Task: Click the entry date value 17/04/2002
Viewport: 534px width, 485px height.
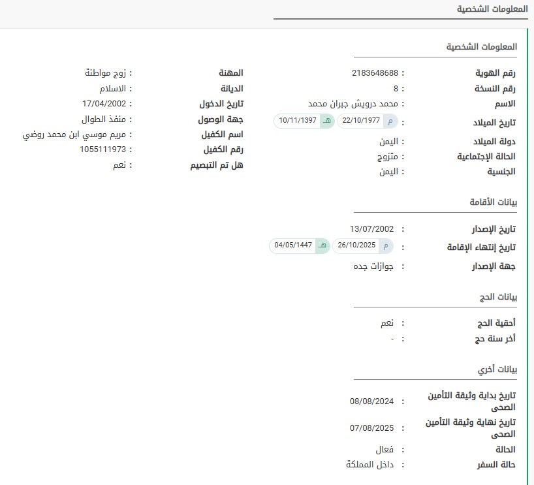Action: [107, 104]
